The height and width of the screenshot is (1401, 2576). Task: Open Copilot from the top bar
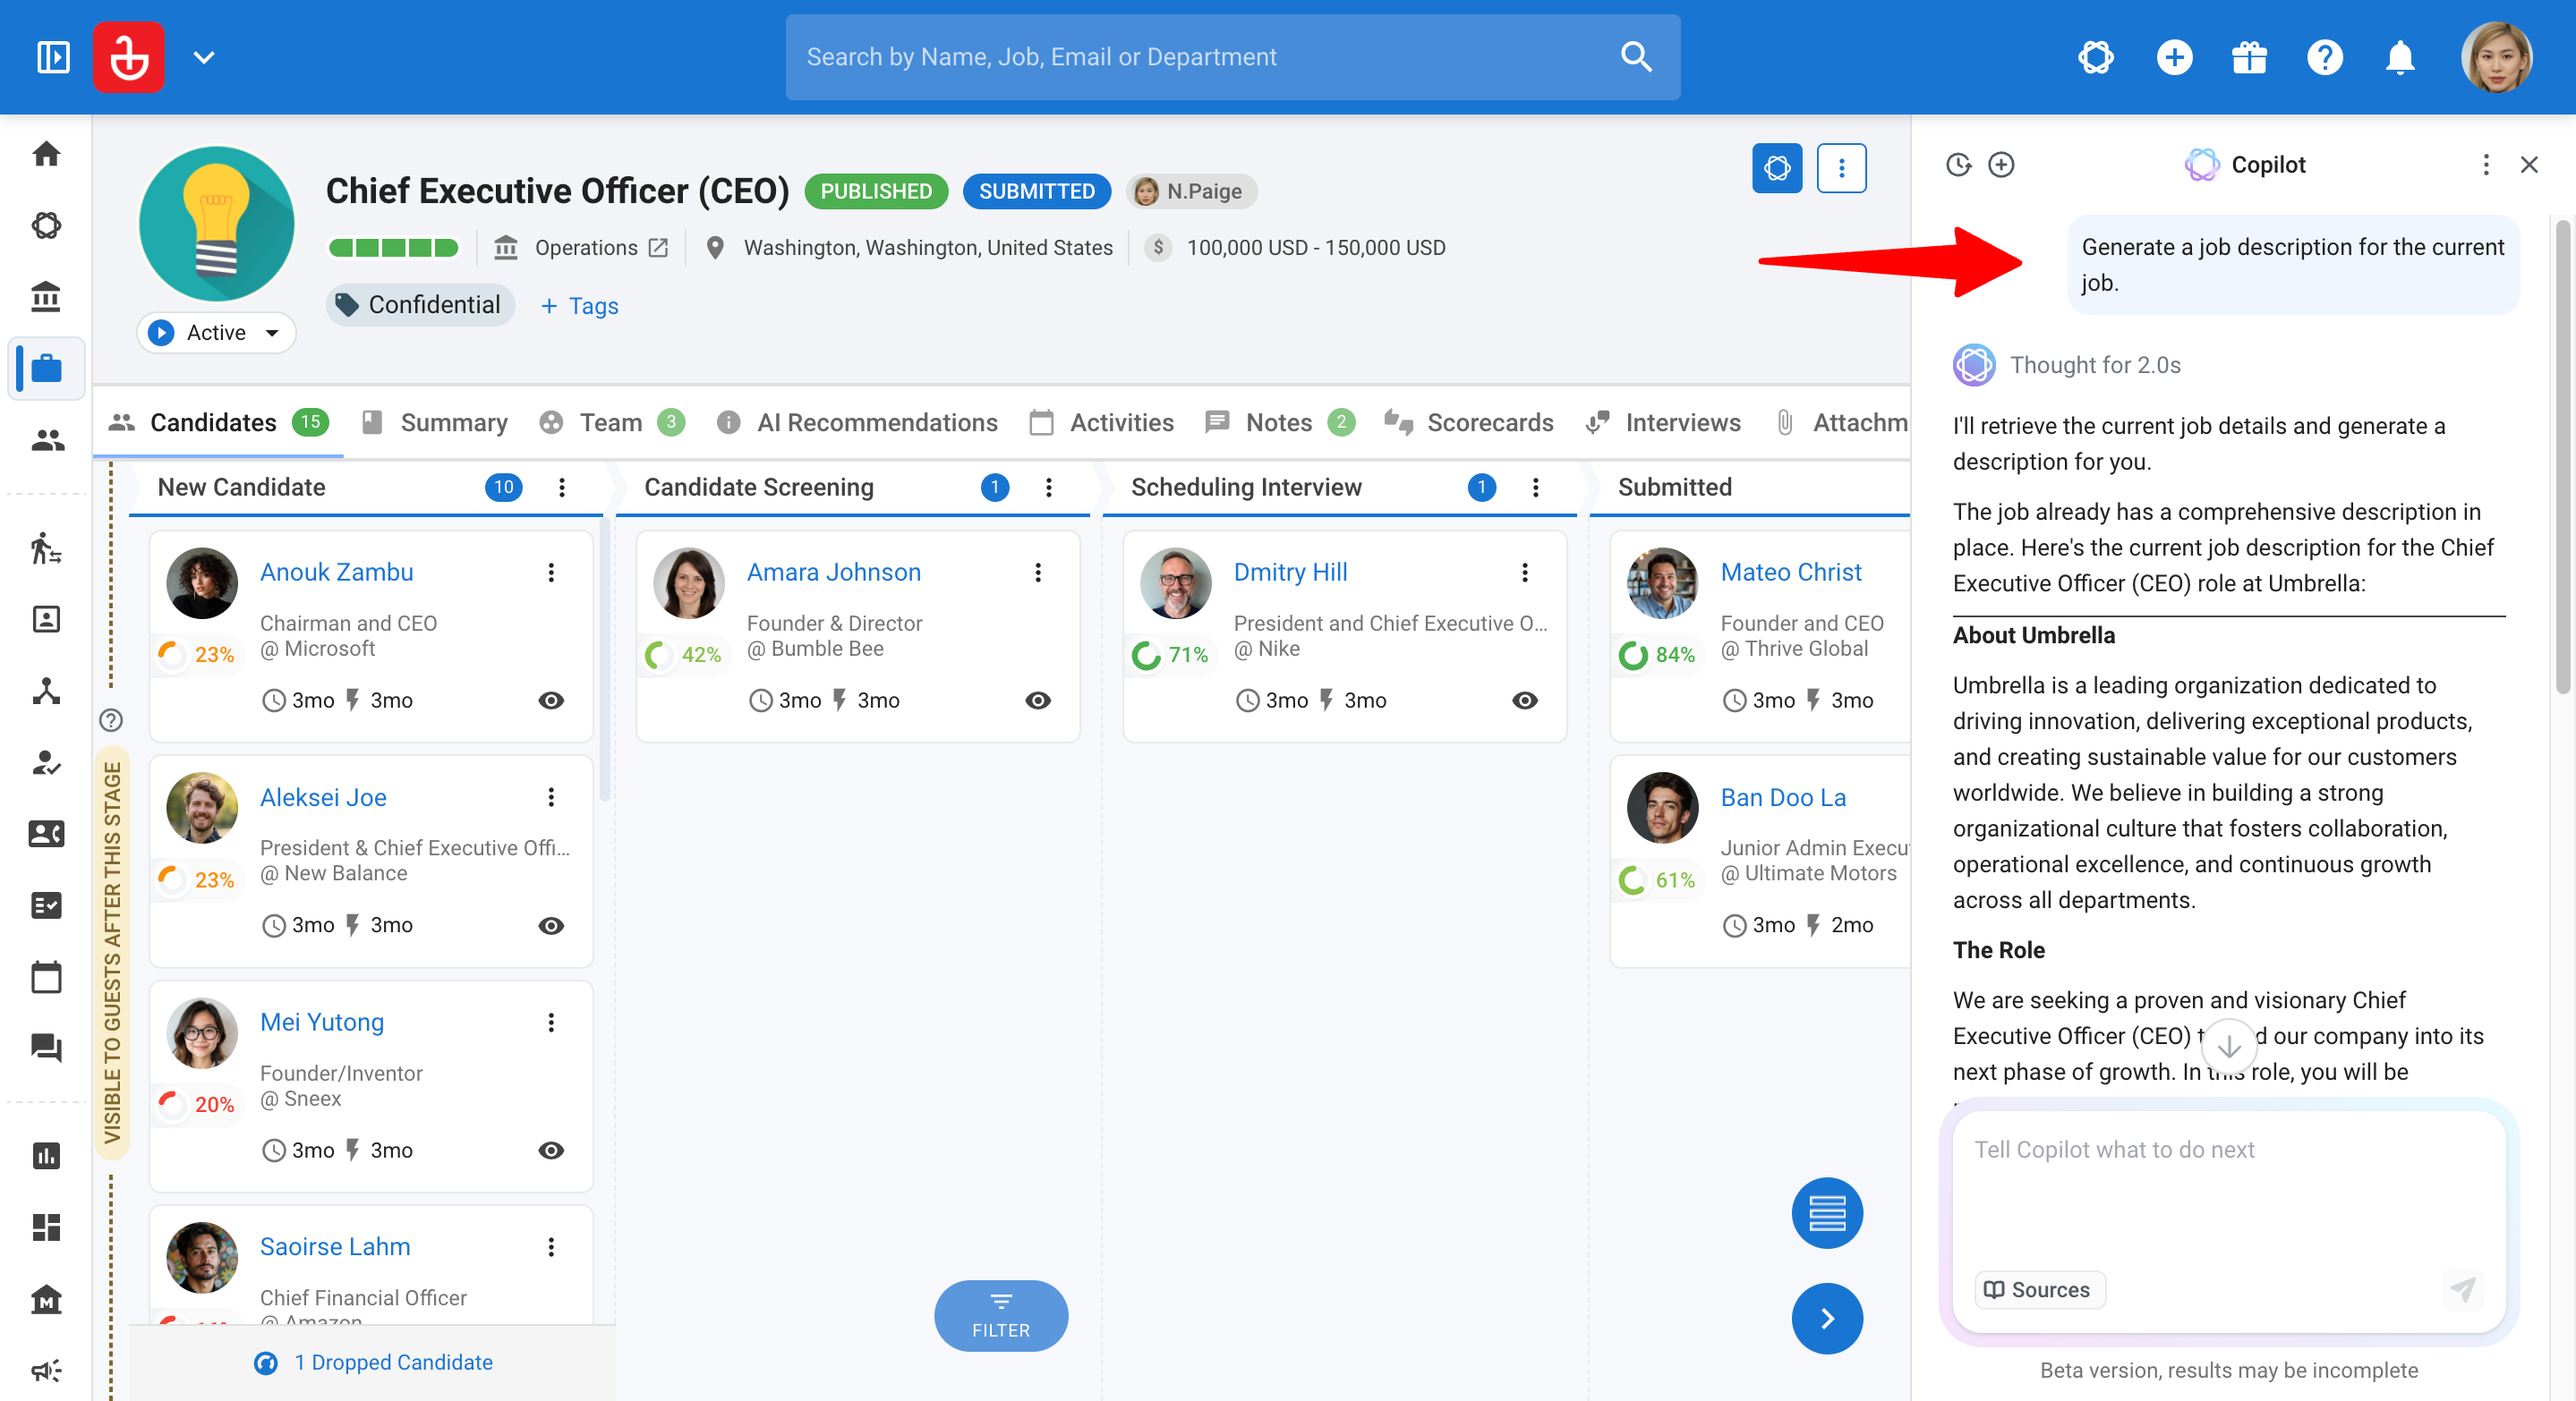[x=2095, y=57]
